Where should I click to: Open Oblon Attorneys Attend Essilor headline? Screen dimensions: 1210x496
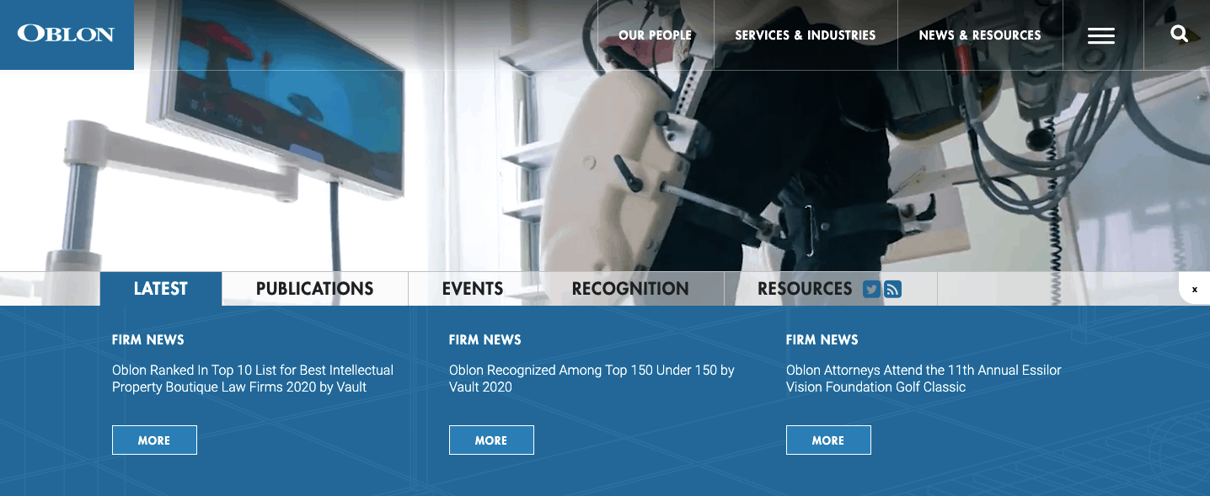[x=924, y=379]
